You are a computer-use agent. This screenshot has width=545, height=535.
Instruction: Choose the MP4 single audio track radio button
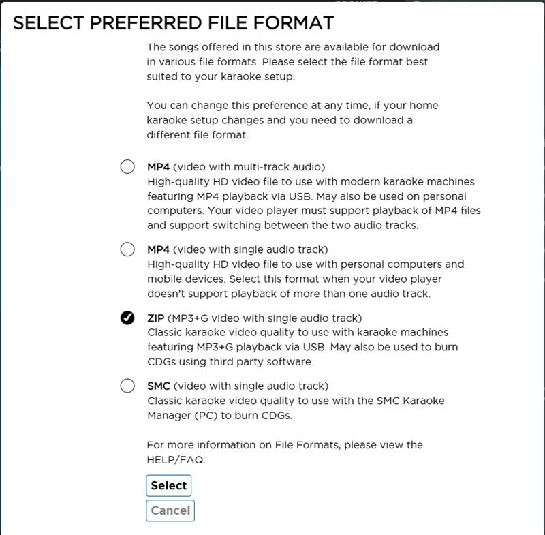click(x=127, y=249)
